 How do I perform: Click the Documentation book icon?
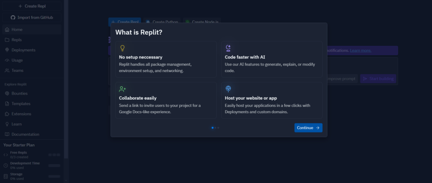[7, 134]
